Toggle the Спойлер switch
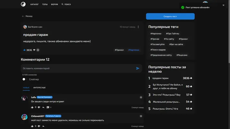The width and height of the screenshot is (230, 129). click(24, 79)
